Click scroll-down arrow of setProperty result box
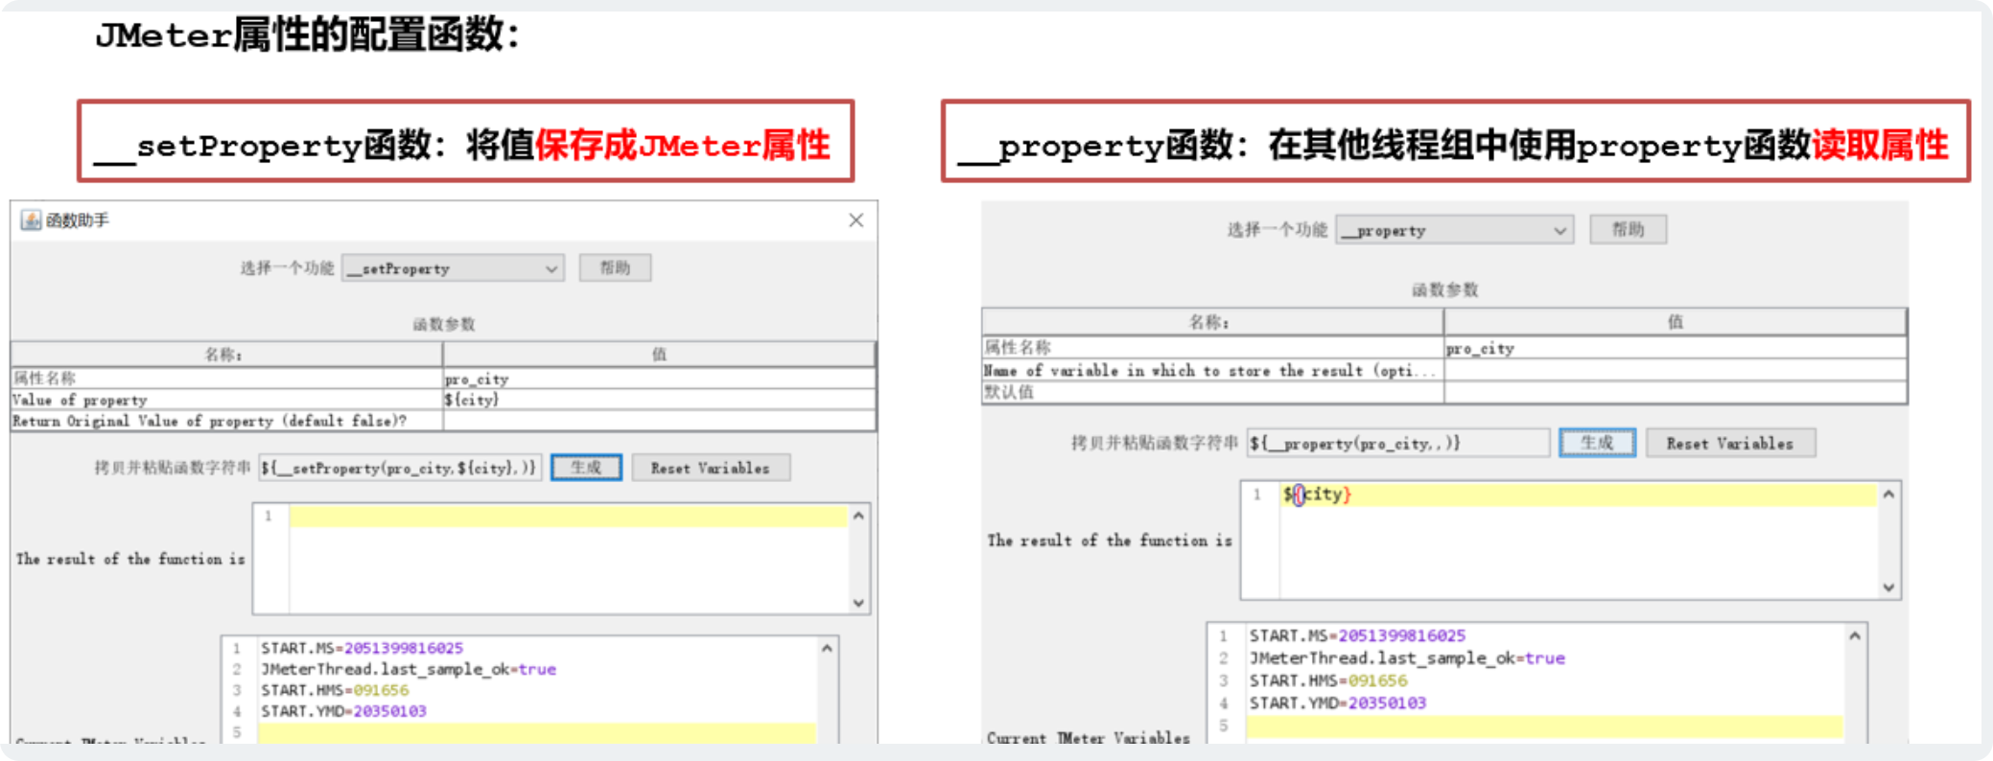 coord(858,602)
